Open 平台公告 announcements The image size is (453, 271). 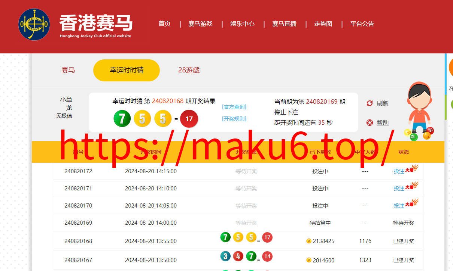[362, 24]
